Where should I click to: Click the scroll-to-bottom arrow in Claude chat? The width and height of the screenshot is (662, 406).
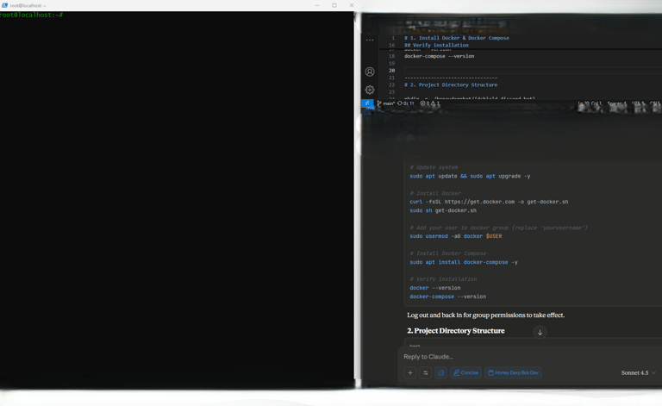coord(540,333)
